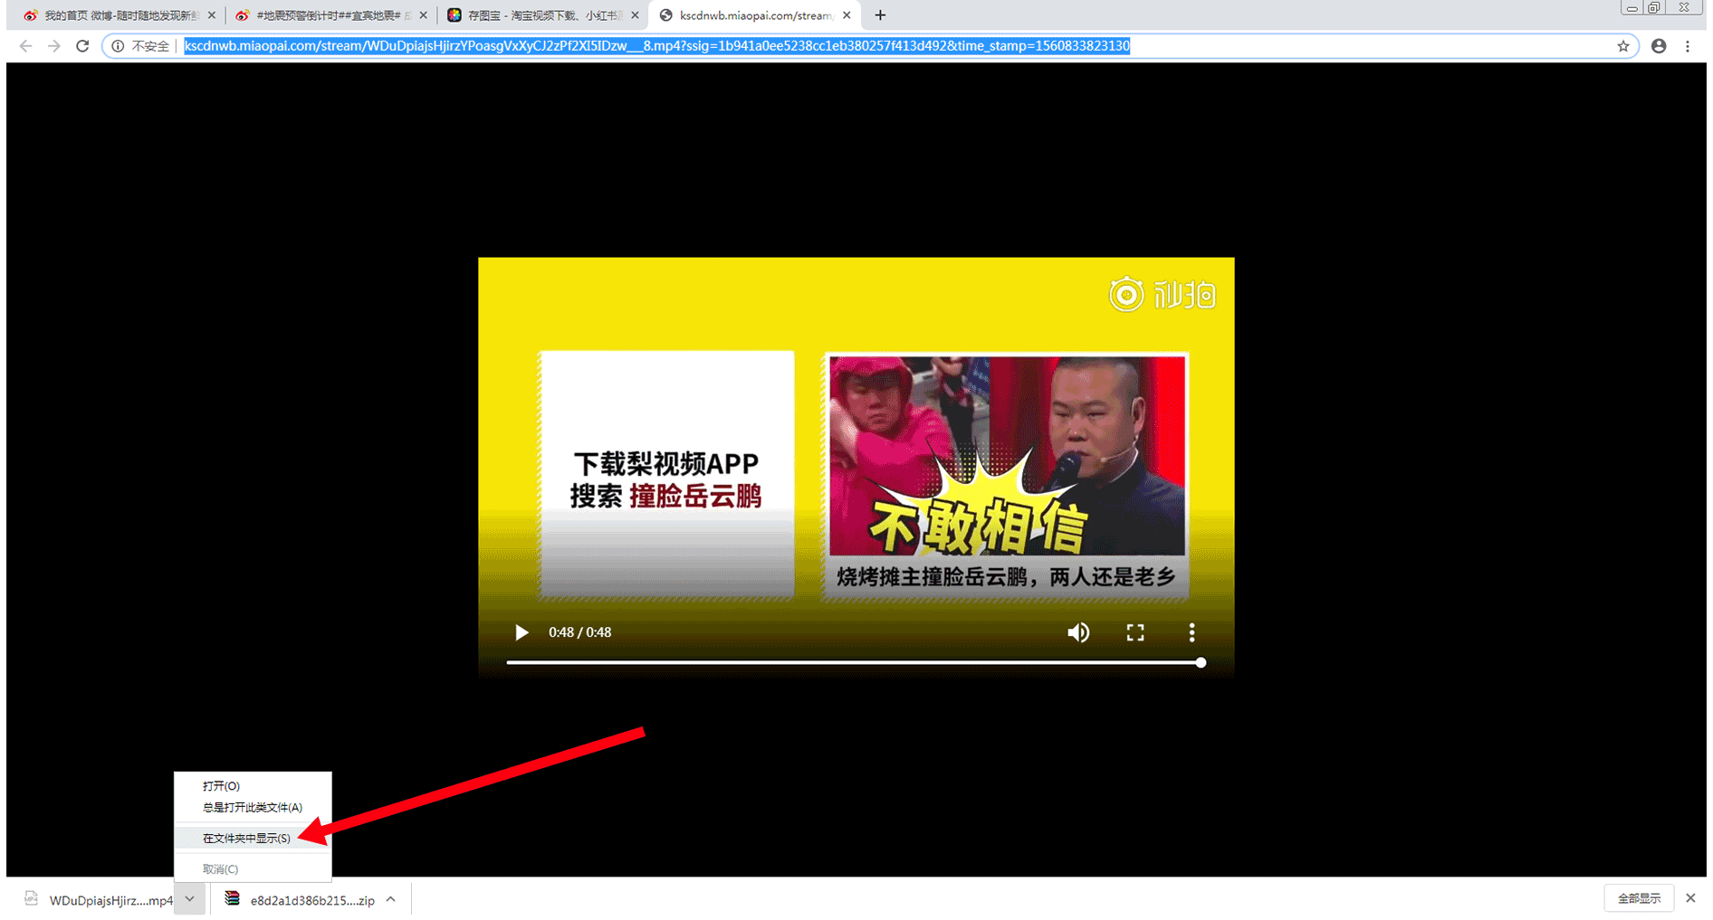1713x920 pixels.
Task: Reload the current page
Action: [x=82, y=46]
